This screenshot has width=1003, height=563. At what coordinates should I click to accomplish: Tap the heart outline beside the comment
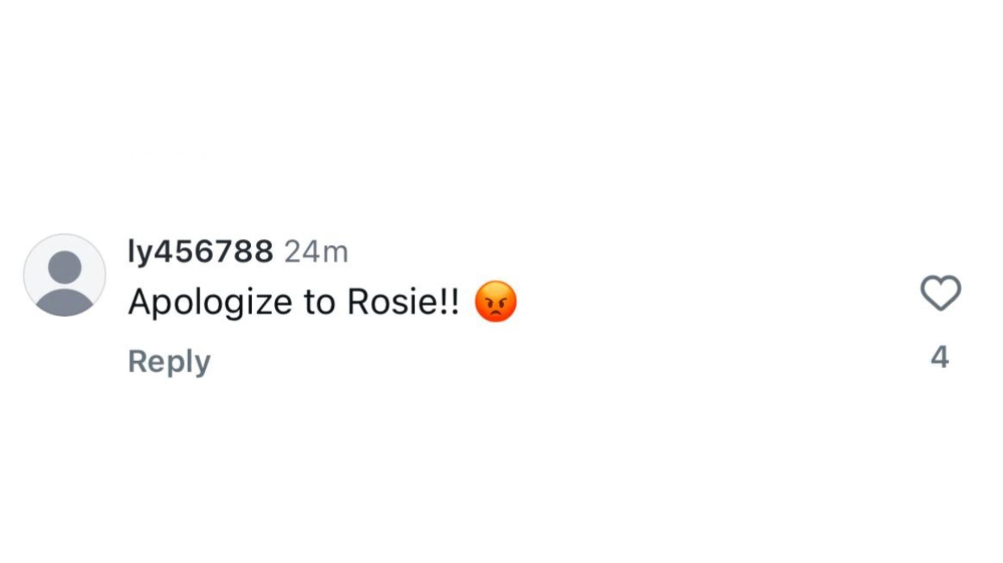tap(940, 293)
